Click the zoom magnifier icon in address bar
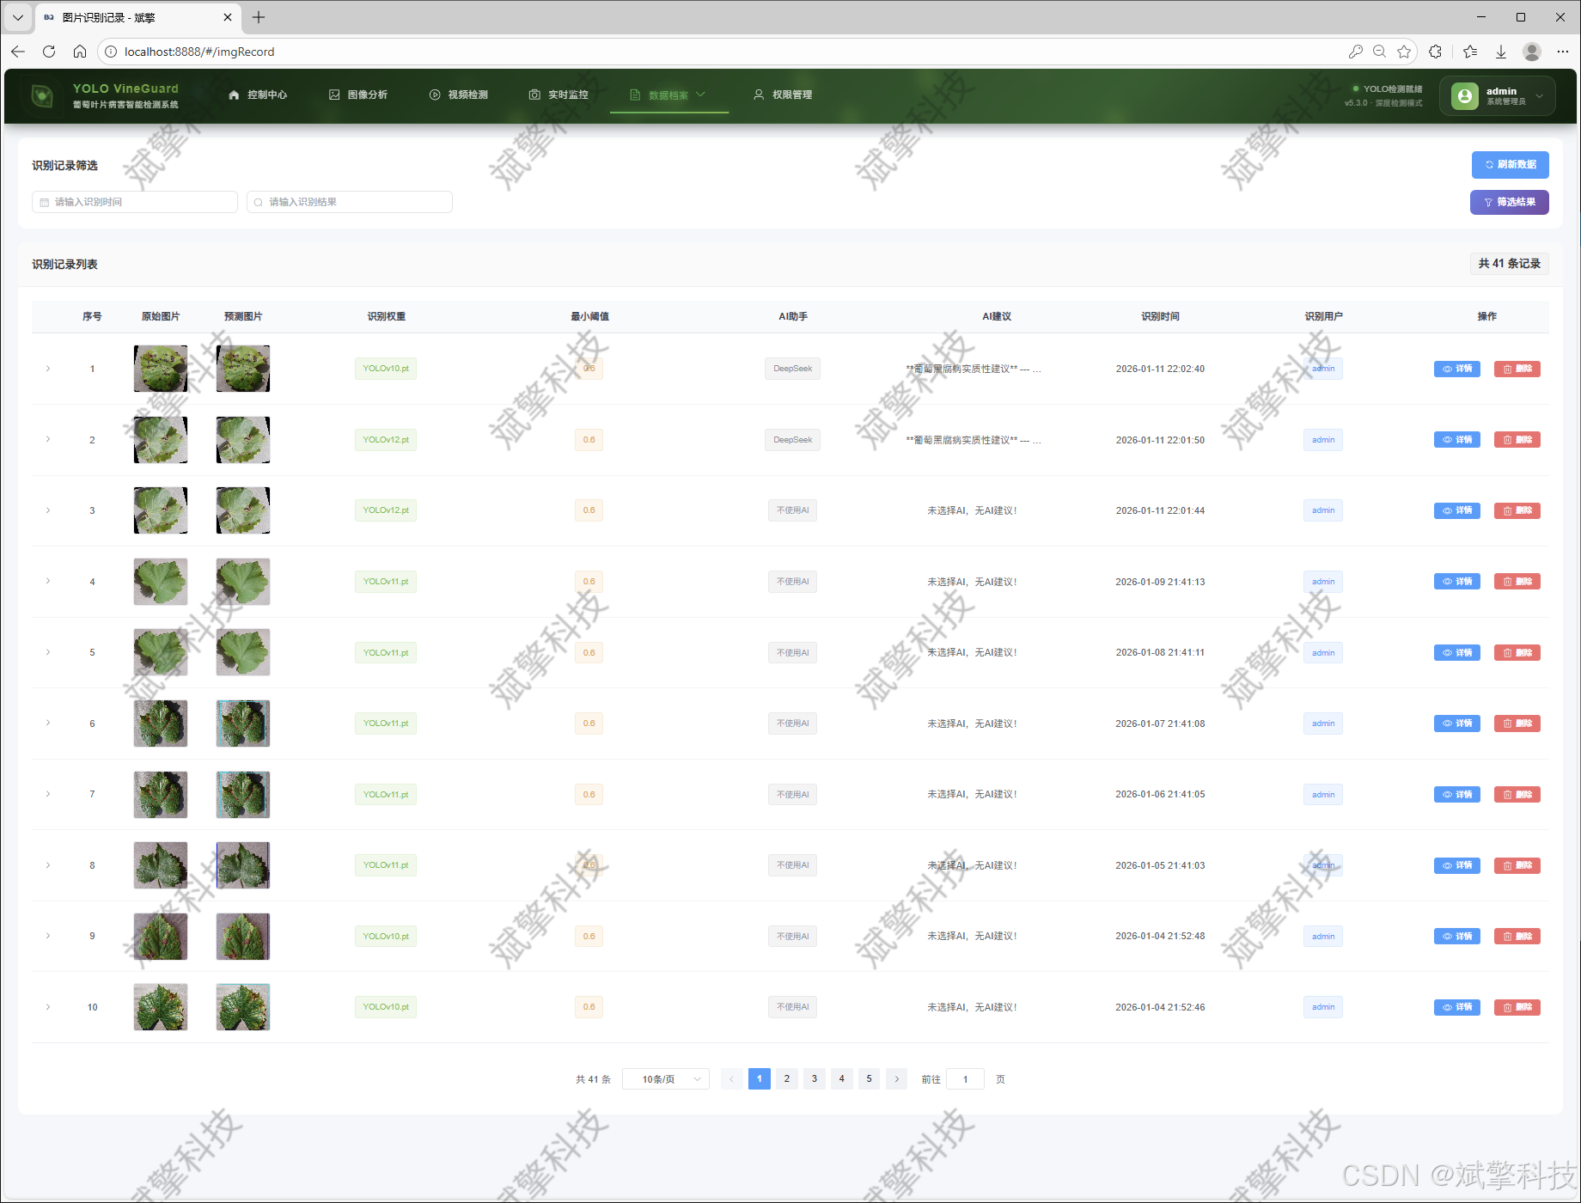The width and height of the screenshot is (1581, 1203). coord(1379,52)
